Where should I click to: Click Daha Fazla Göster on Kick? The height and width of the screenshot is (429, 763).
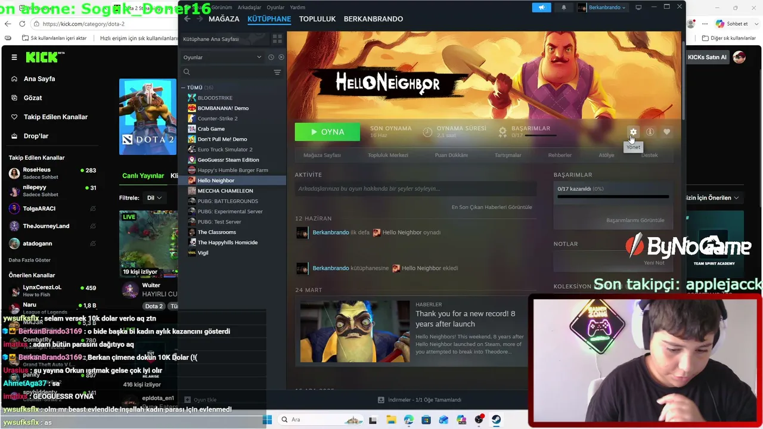[30, 260]
